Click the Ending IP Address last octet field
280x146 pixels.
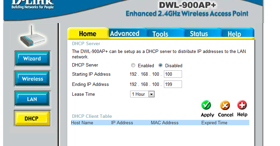click(x=173, y=84)
